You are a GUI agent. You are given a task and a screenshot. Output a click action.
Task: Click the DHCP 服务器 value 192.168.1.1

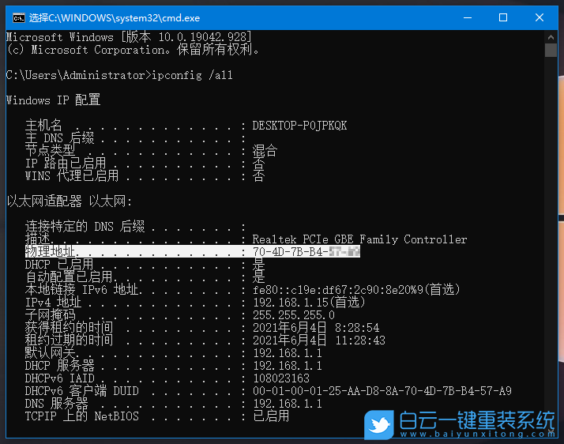coord(288,366)
